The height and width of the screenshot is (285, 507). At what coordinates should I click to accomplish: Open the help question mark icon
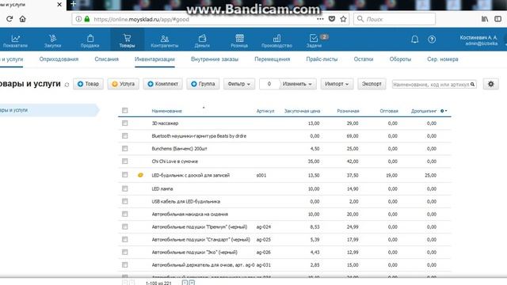point(432,40)
